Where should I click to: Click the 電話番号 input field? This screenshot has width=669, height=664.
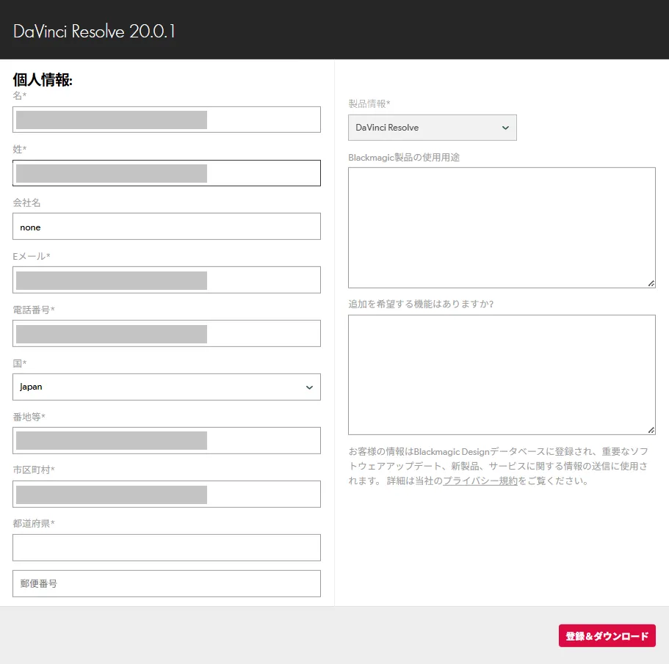[167, 333]
